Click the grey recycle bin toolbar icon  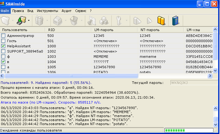point(74,21)
